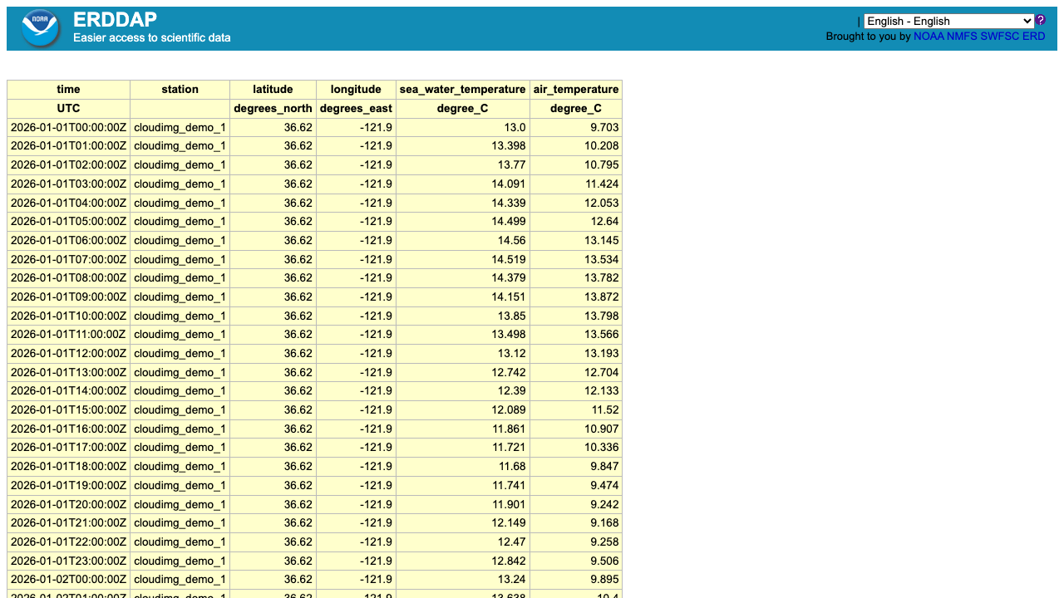The image size is (1064, 598).
Task: Open the NOAA link
Action: [x=929, y=36]
